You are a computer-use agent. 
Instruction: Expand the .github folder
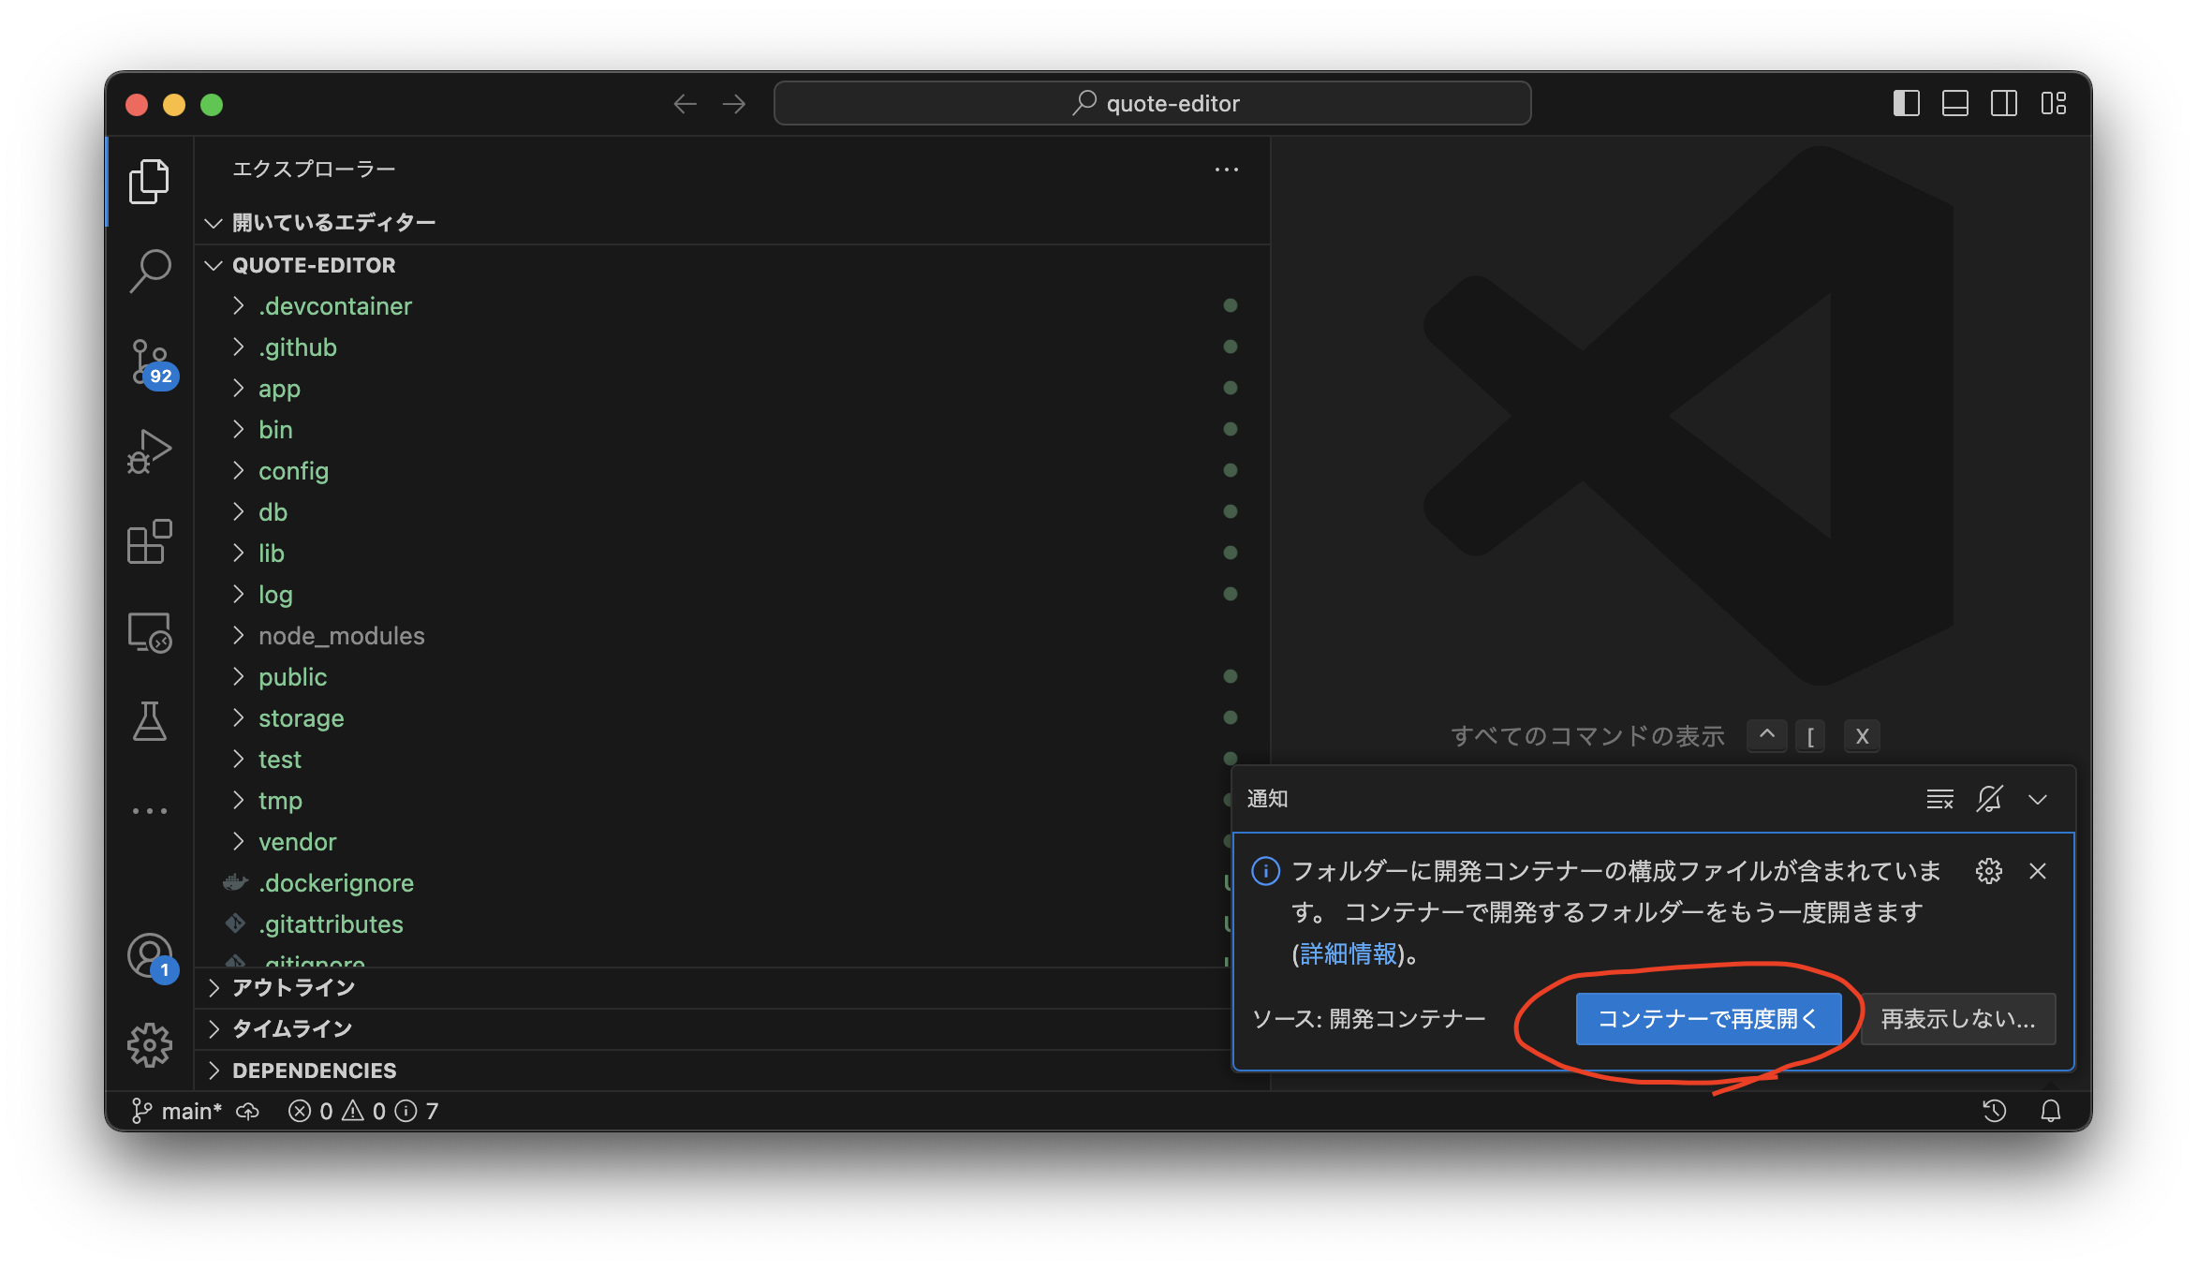point(732,347)
